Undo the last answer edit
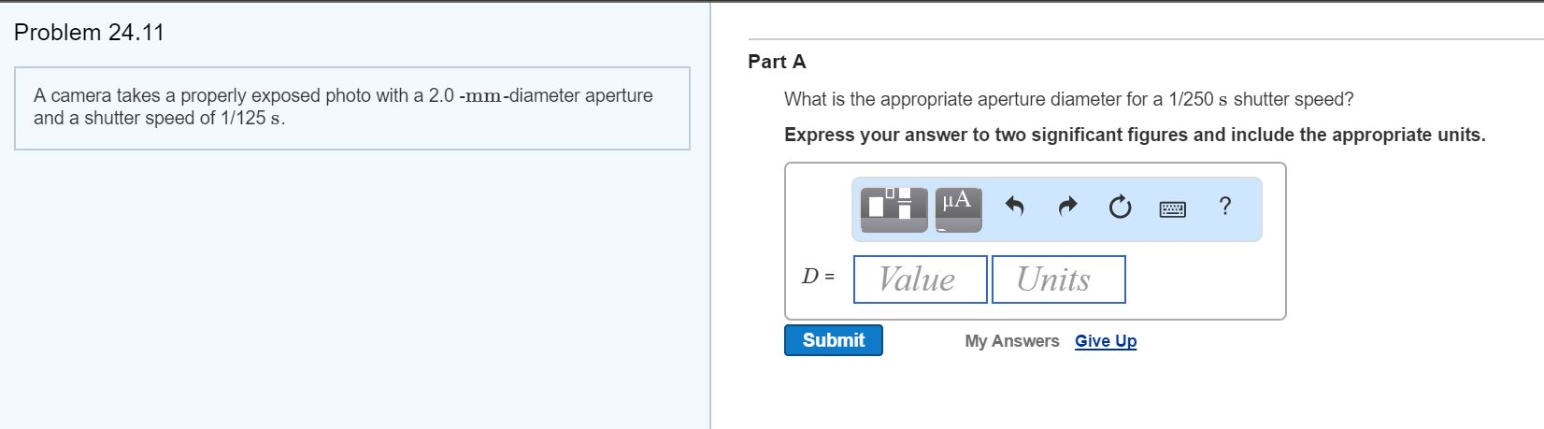Screen dimensions: 1544x429 [1015, 207]
